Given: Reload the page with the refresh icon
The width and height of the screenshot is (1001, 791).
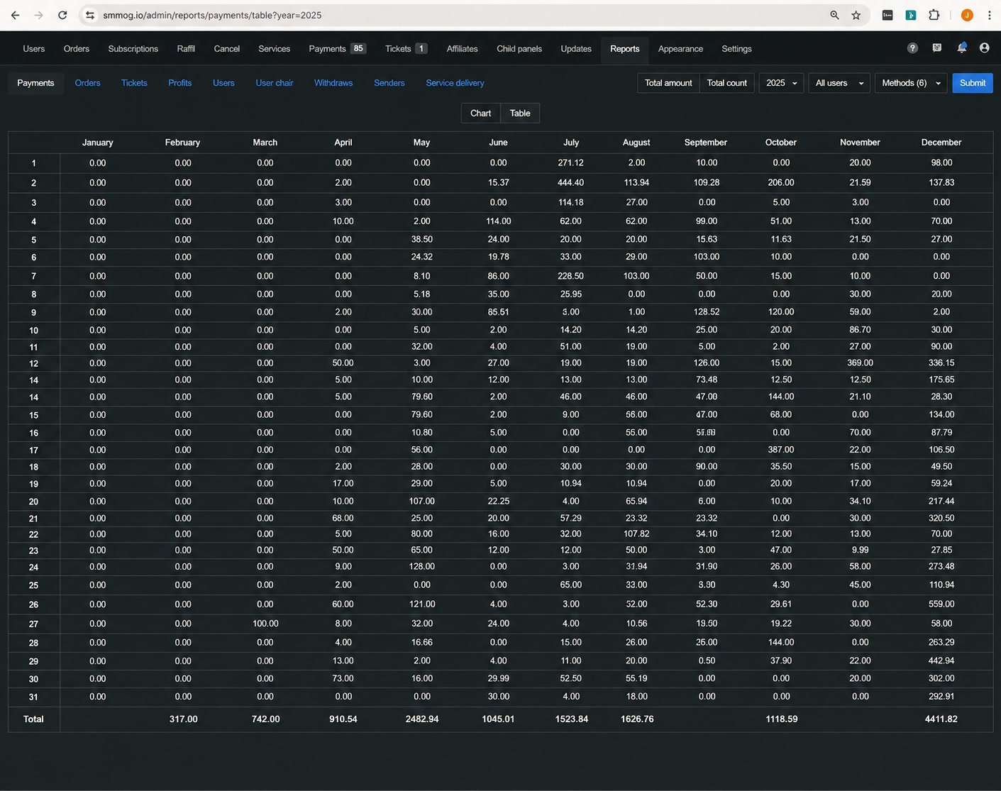Looking at the screenshot, I should tap(62, 15).
